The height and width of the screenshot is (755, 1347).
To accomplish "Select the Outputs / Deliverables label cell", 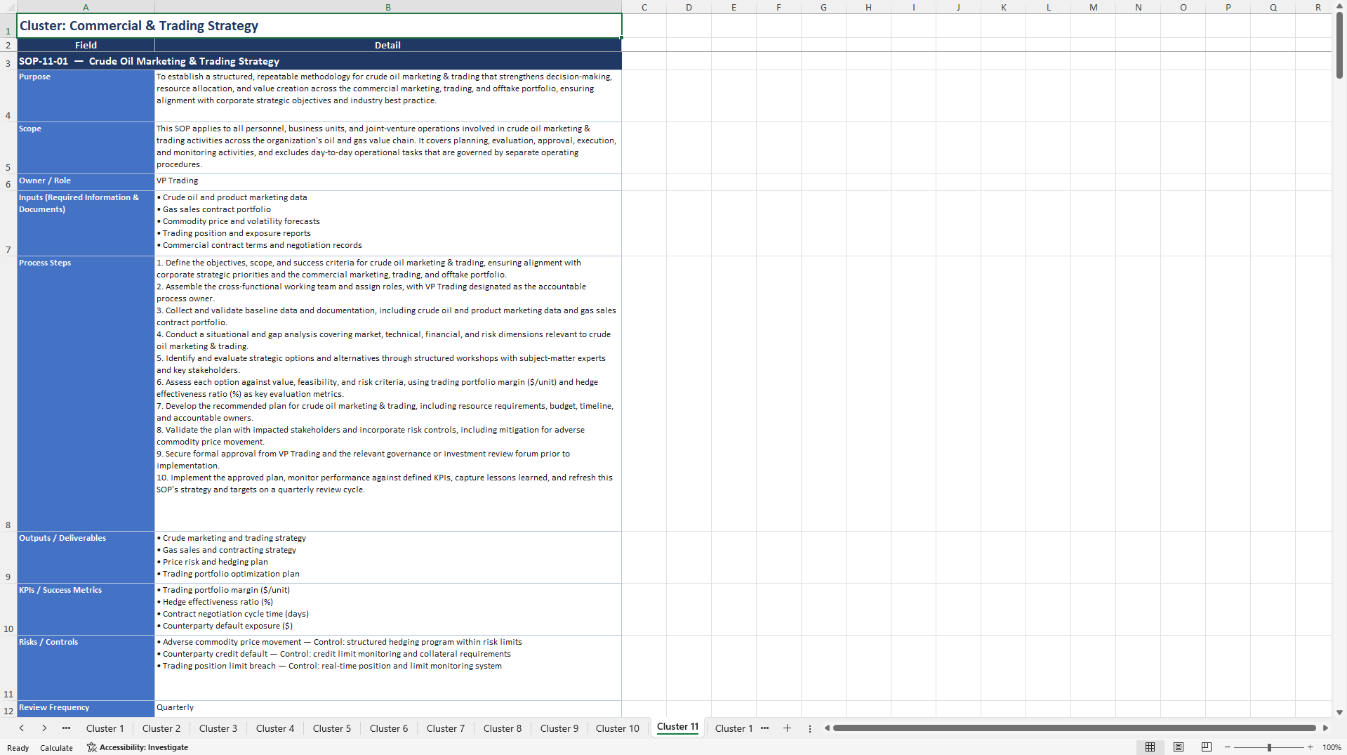I will pyautogui.click(x=86, y=557).
